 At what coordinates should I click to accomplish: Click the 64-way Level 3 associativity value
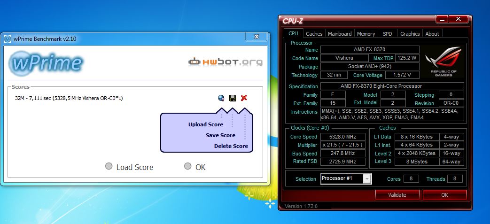(x=451, y=162)
